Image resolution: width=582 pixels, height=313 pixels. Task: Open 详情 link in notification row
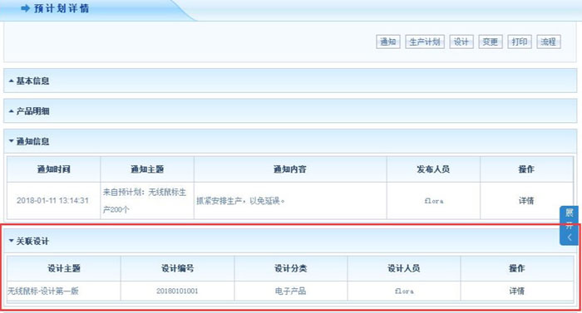point(526,201)
